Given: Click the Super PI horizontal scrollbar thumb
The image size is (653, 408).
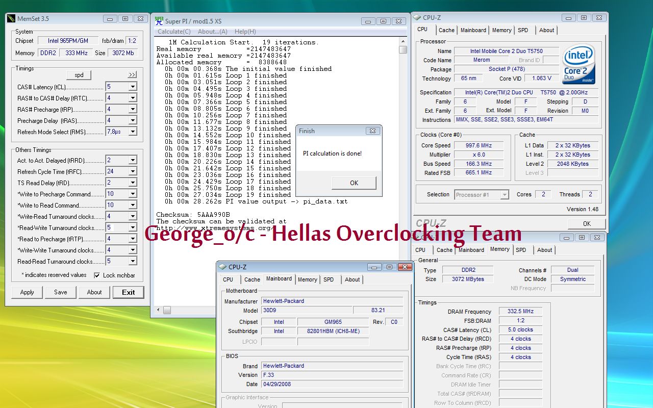Looking at the screenshot, I should 167,310.
